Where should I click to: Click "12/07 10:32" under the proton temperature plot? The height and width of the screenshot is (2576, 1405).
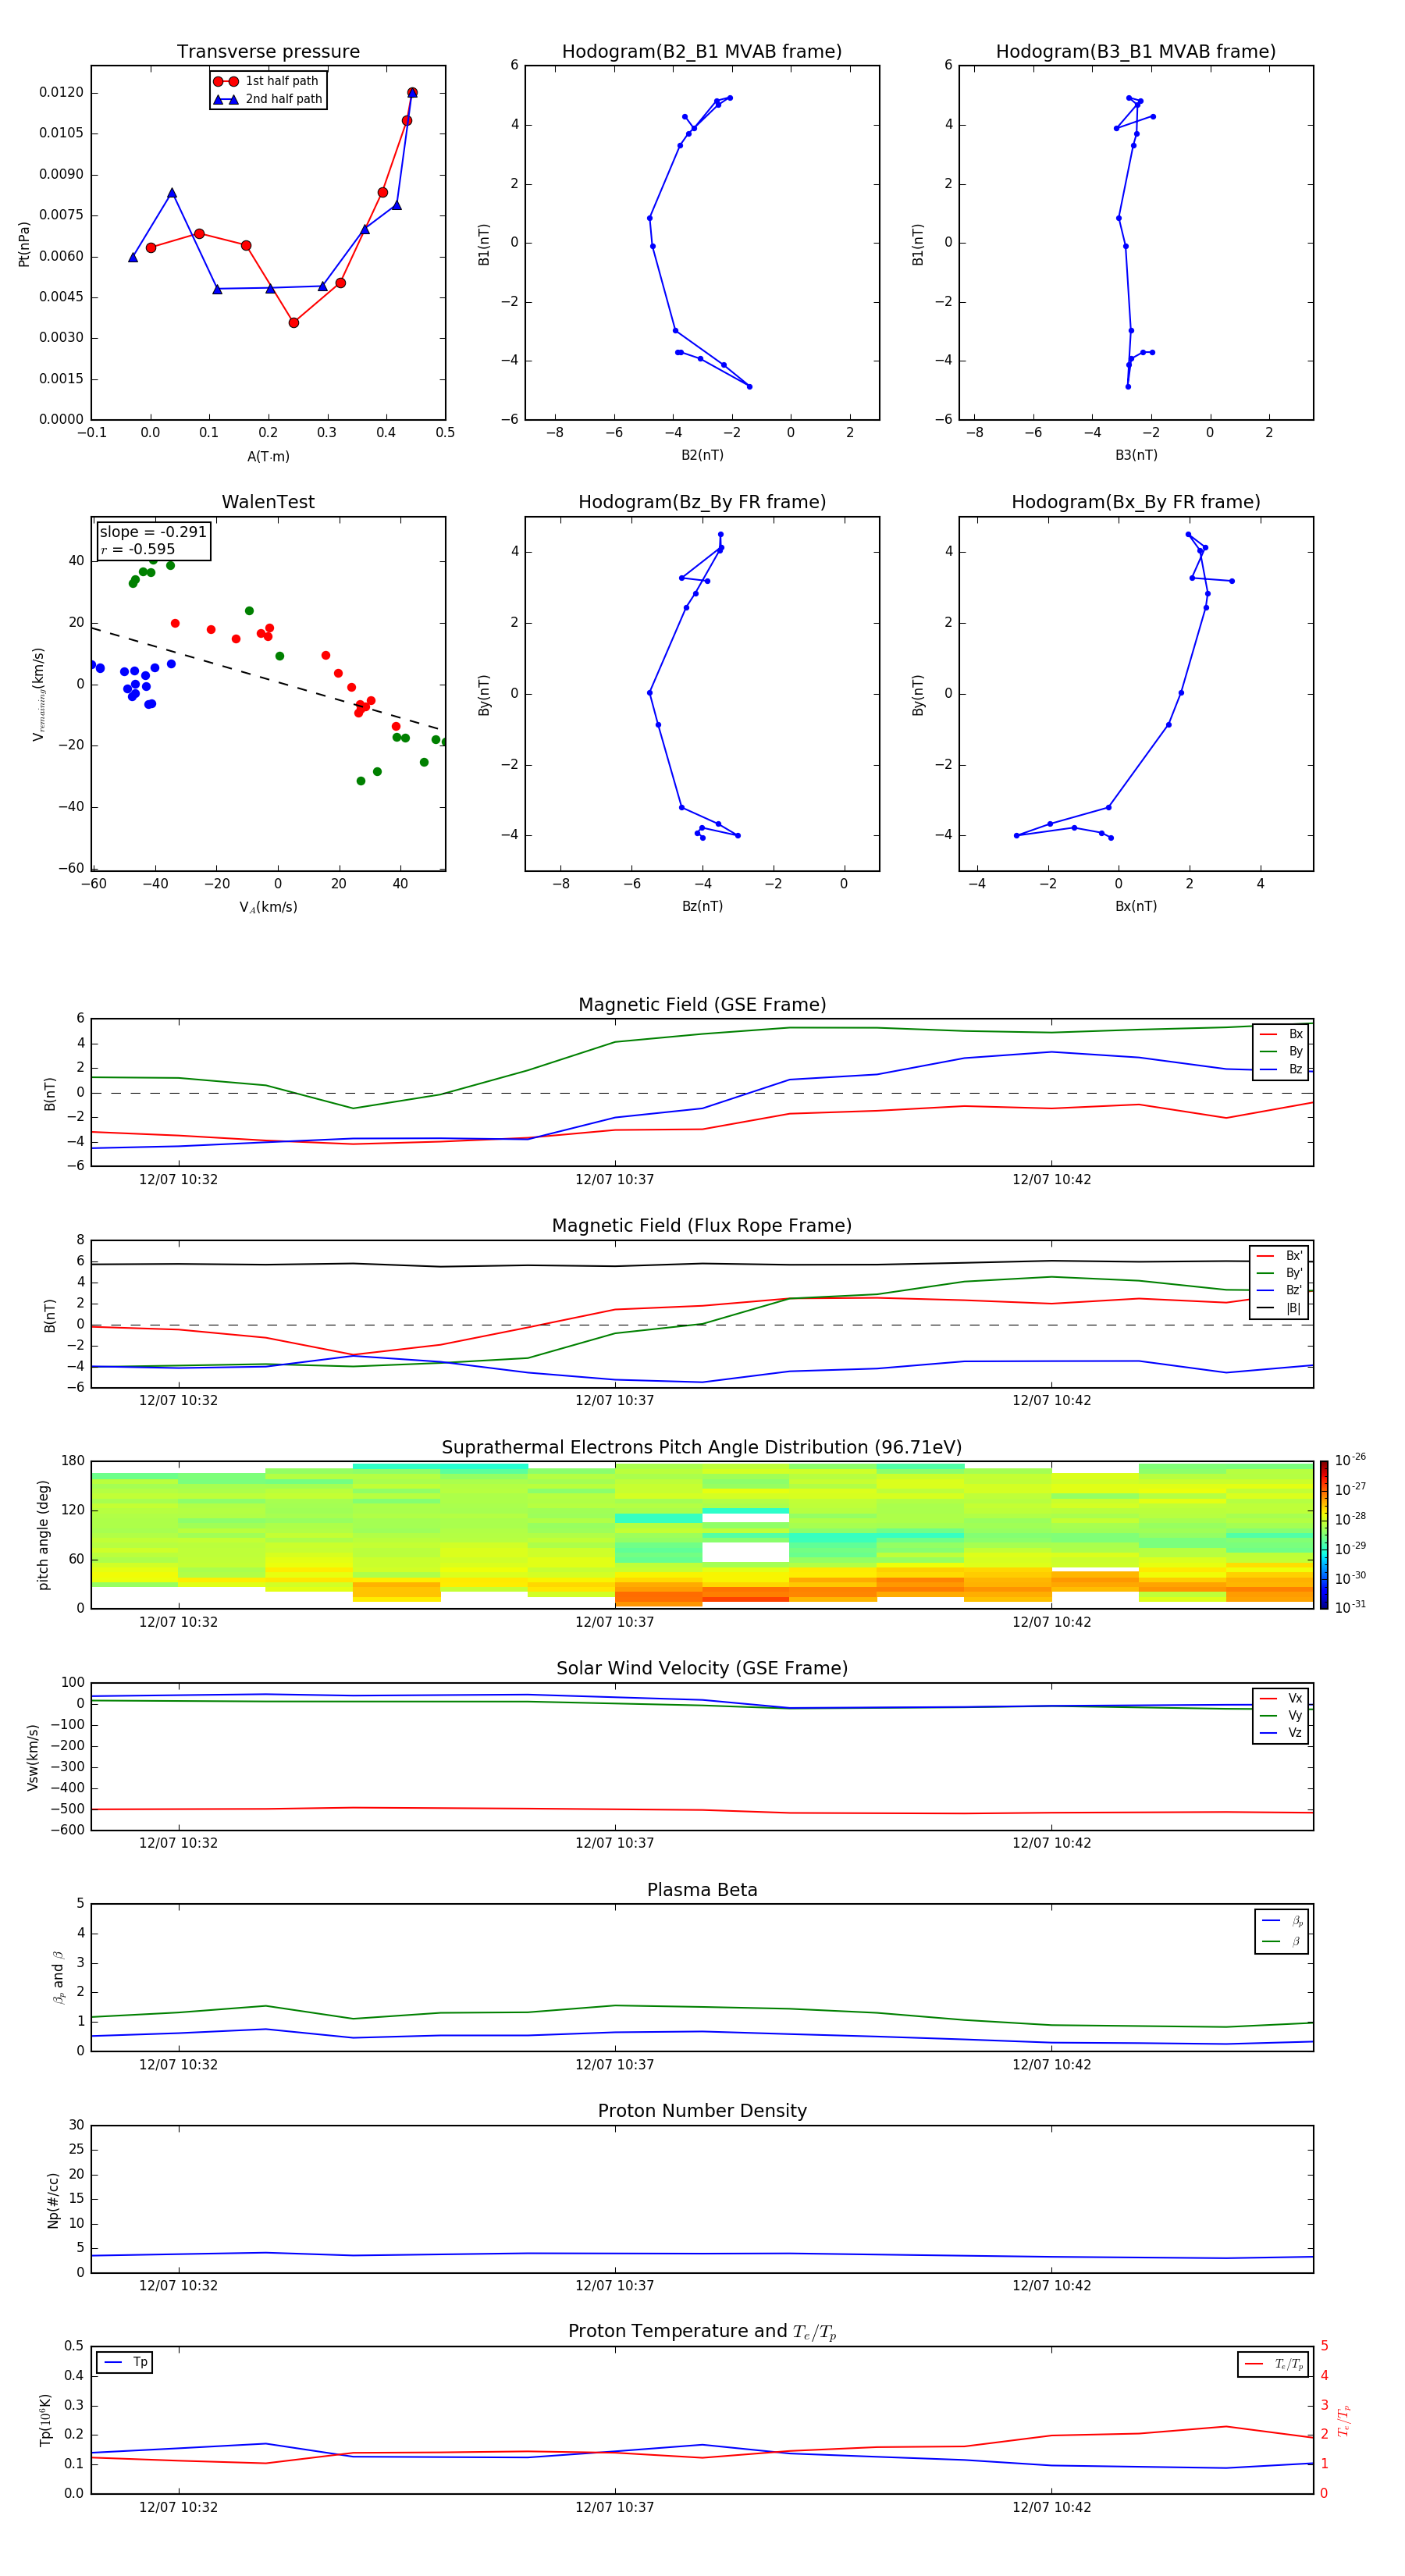(x=178, y=2508)
